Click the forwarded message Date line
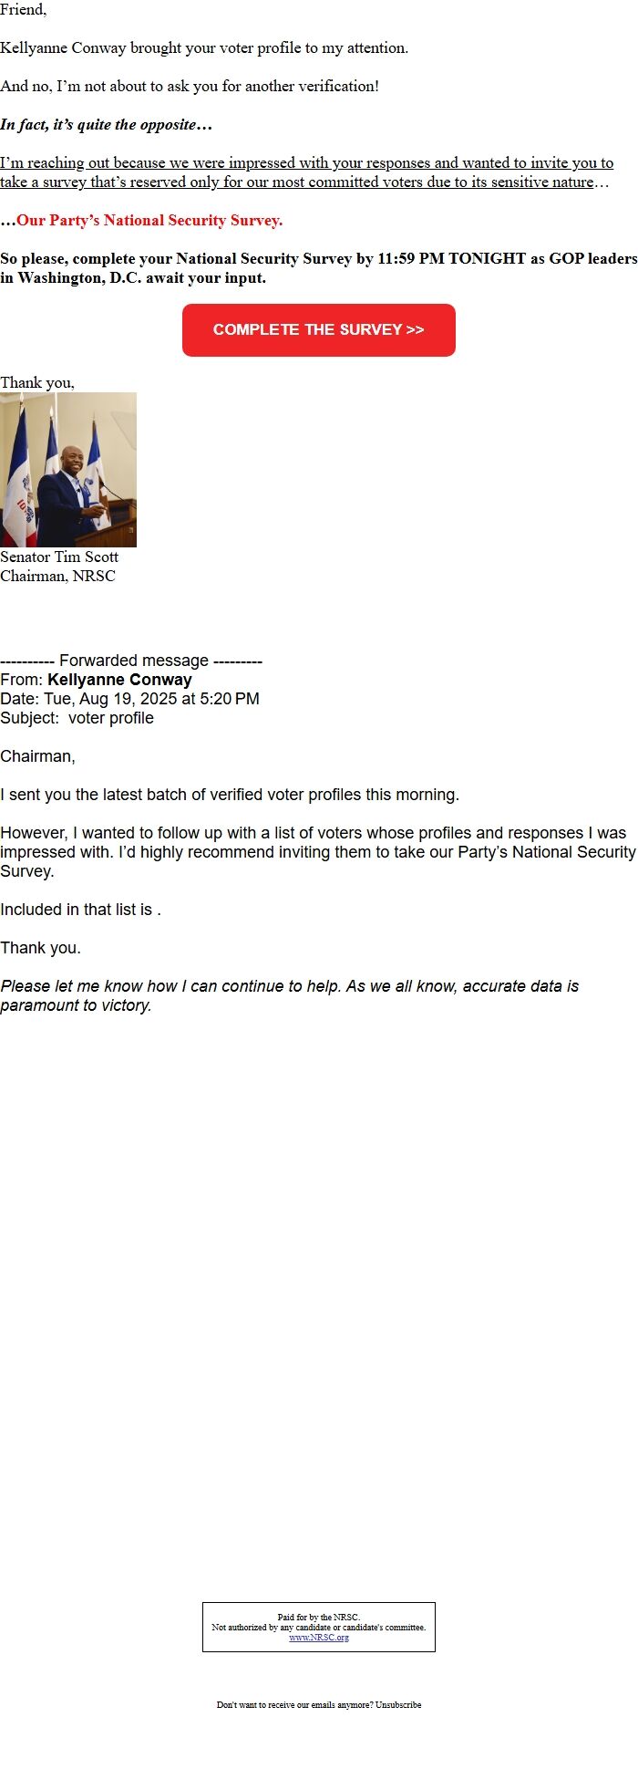This screenshot has width=638, height=1790. pos(129,699)
